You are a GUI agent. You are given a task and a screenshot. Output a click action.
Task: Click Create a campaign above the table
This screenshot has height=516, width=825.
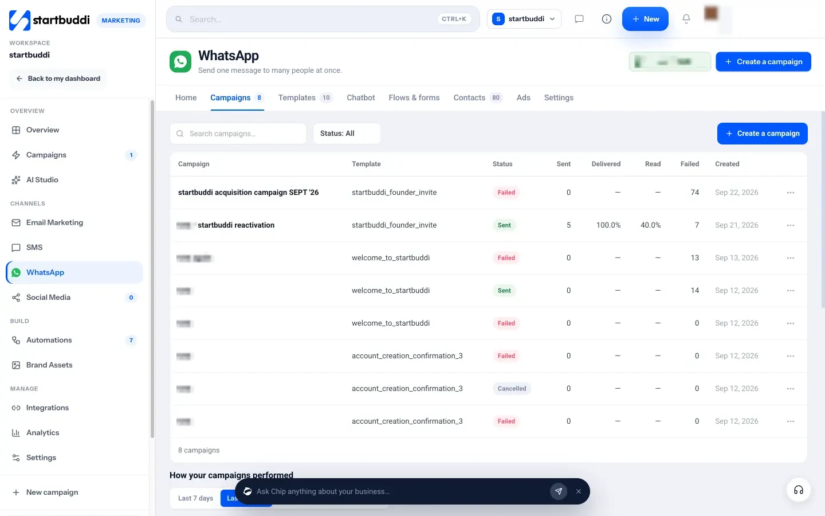pyautogui.click(x=763, y=134)
